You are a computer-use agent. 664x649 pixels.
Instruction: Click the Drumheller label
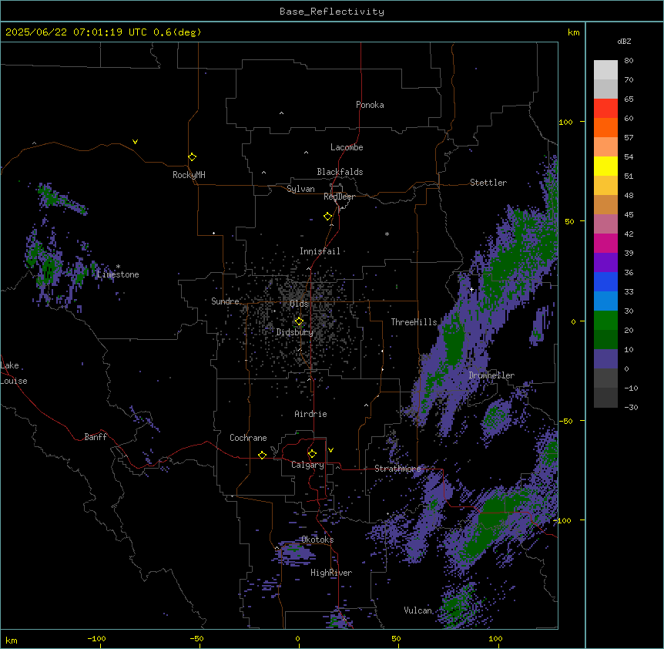pyautogui.click(x=491, y=375)
